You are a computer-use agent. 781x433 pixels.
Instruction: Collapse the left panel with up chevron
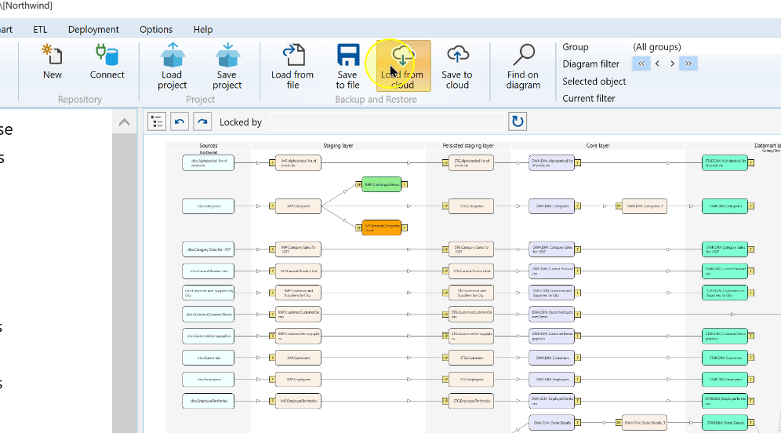tap(125, 122)
